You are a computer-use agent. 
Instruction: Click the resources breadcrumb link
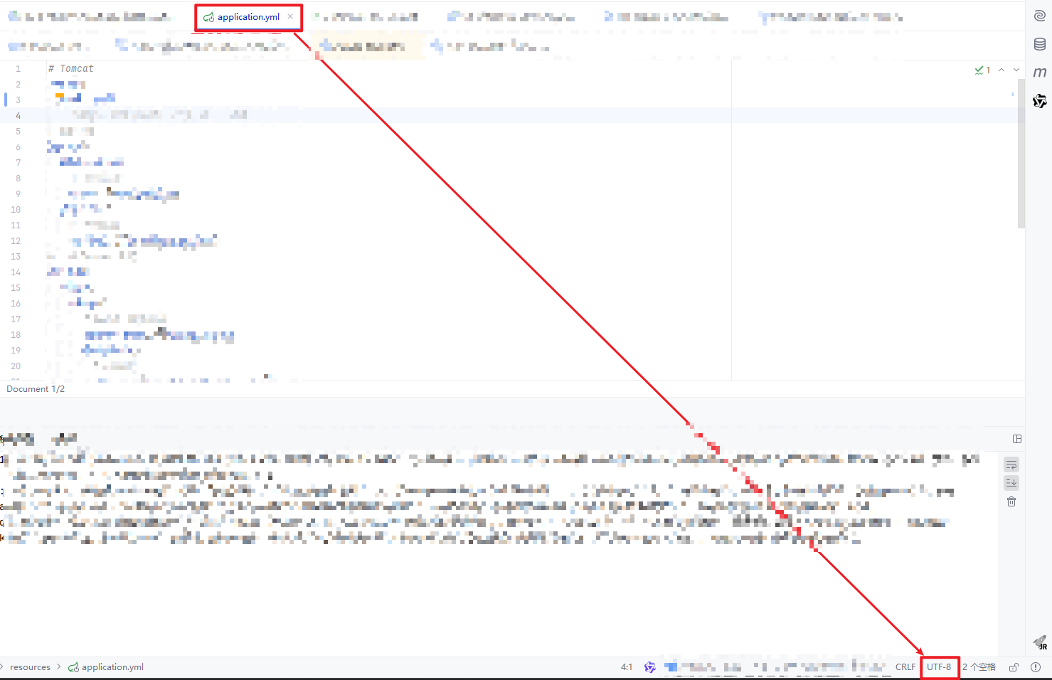point(31,666)
